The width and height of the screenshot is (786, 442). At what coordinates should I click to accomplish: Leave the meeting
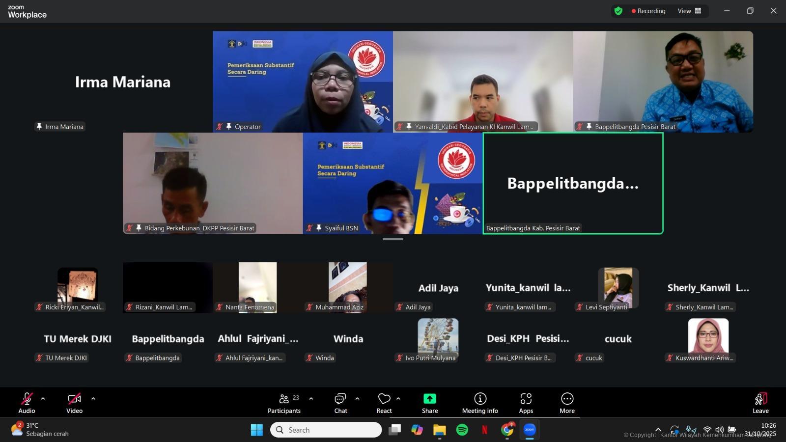pyautogui.click(x=760, y=403)
